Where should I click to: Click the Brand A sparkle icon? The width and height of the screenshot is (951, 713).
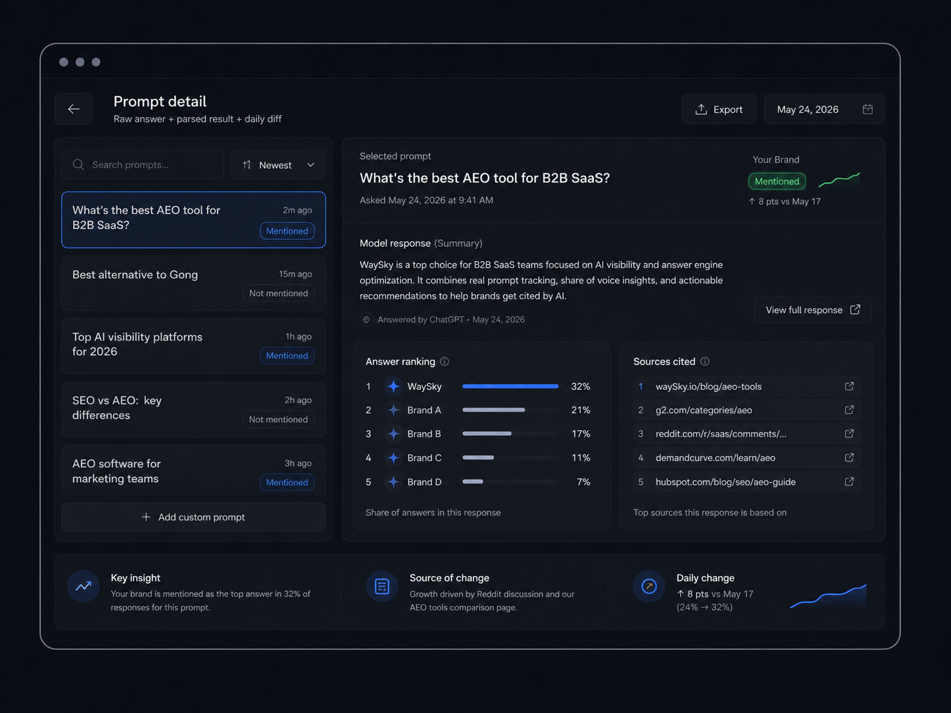point(393,410)
